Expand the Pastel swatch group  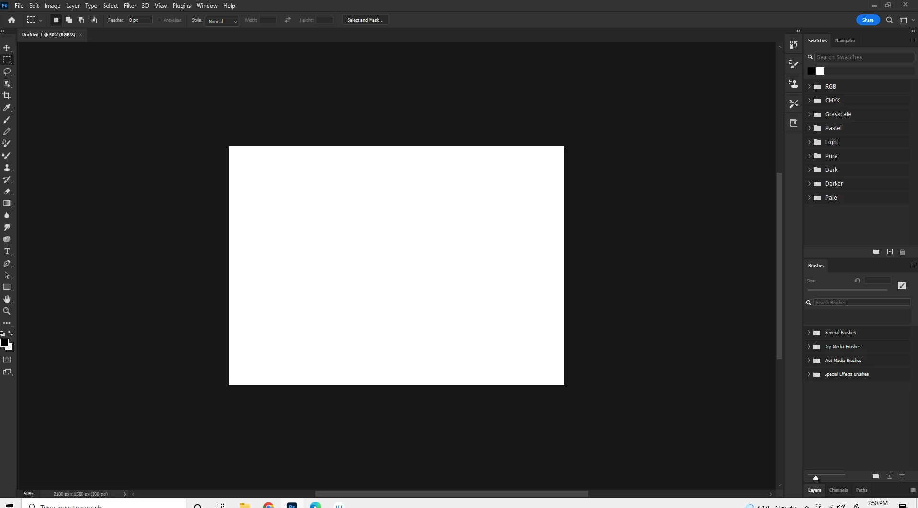click(809, 128)
